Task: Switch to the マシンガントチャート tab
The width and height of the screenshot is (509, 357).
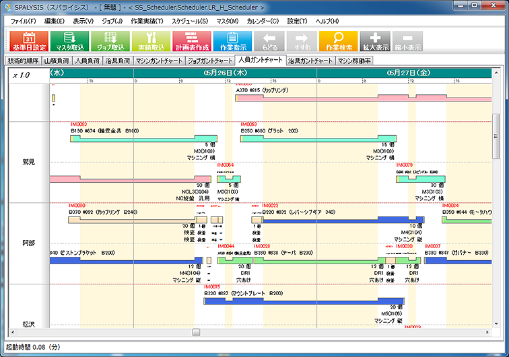Action: tap(158, 61)
